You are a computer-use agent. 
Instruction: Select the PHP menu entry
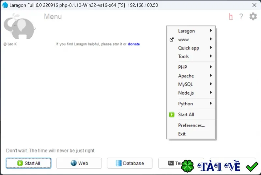pos(191,67)
